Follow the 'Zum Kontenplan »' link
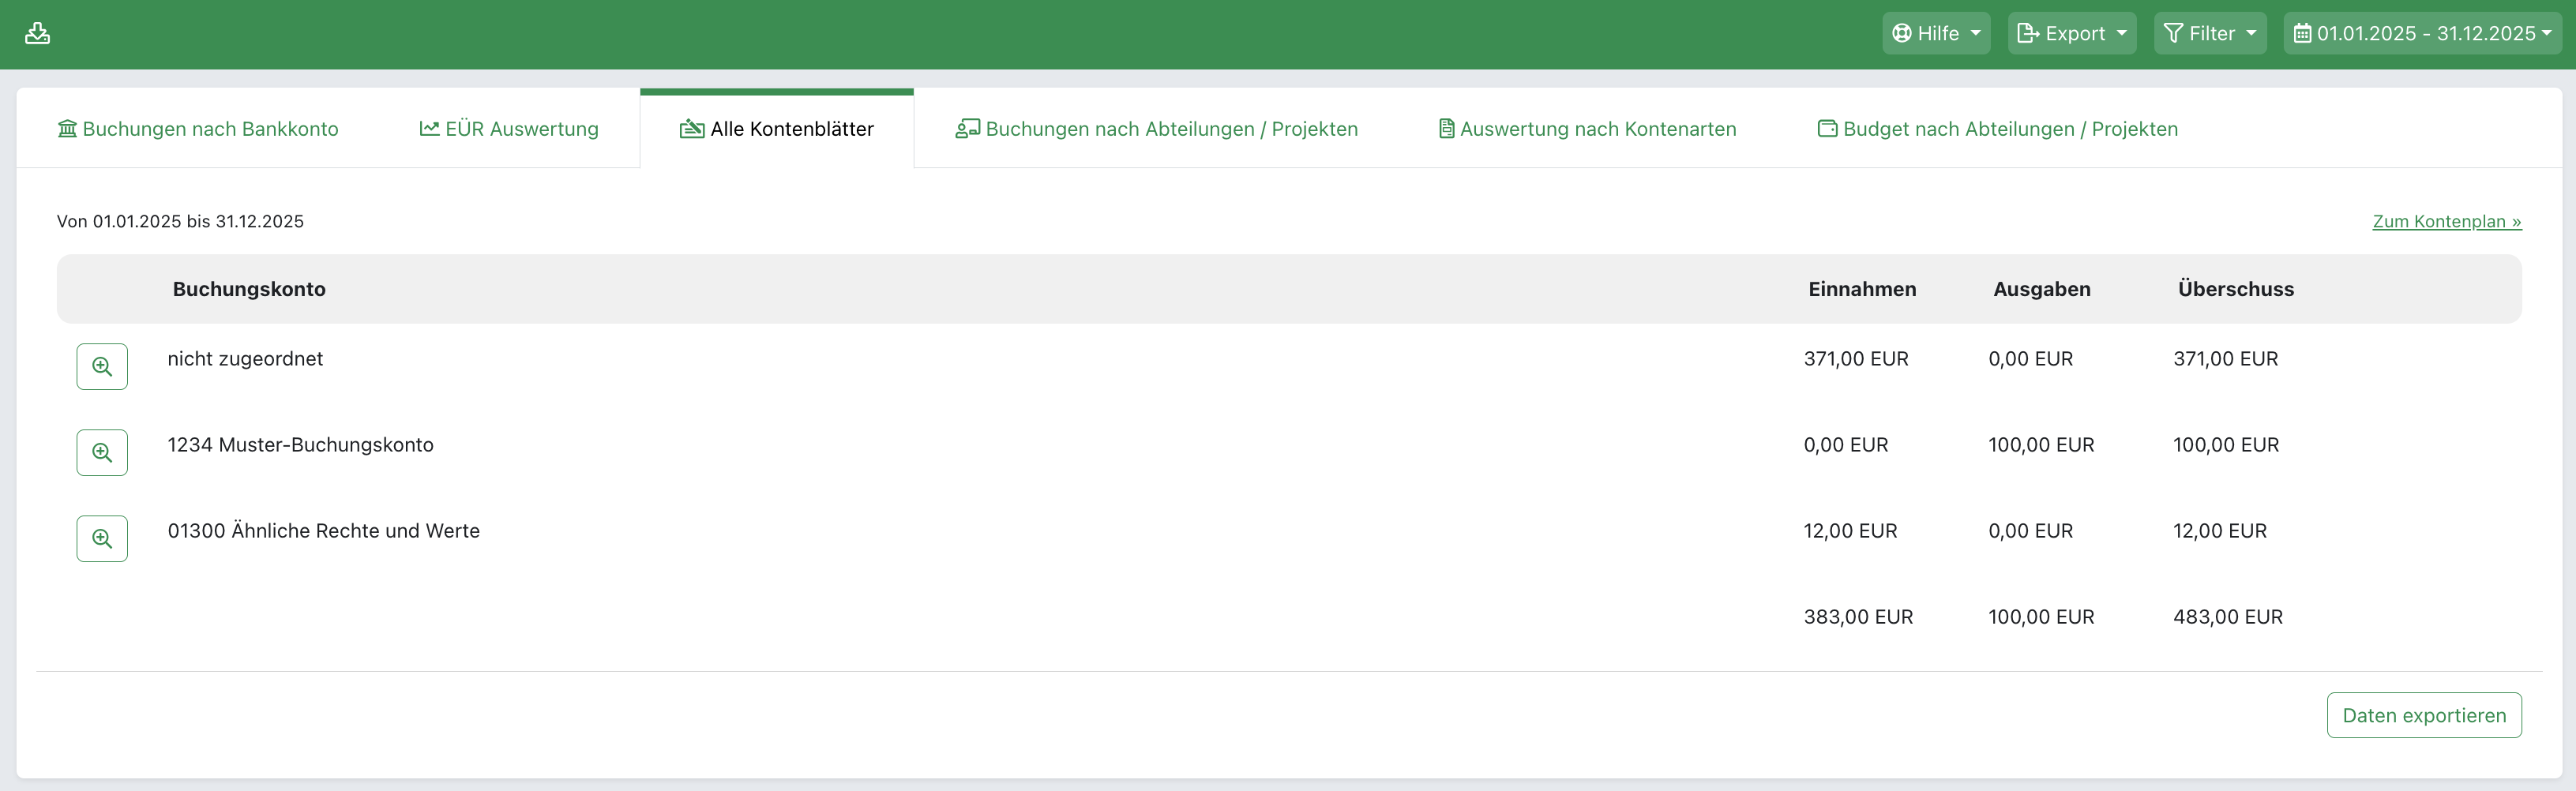The width and height of the screenshot is (2576, 791). click(2446, 221)
